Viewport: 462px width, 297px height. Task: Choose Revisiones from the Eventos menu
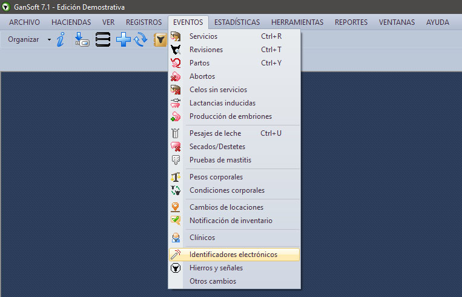click(x=234, y=50)
